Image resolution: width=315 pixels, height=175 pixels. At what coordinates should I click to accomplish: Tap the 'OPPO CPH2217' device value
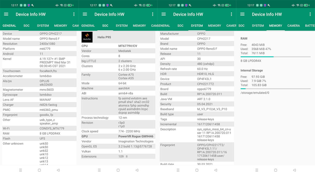click(51, 34)
